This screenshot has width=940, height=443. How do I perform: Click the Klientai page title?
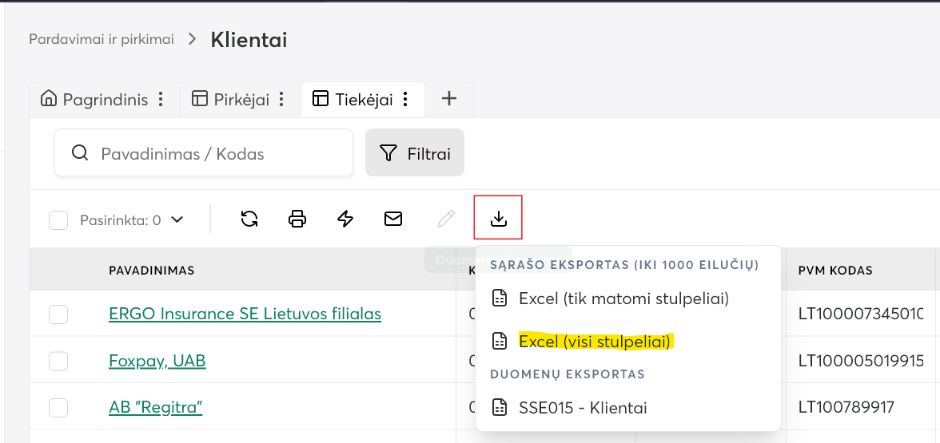tap(249, 40)
